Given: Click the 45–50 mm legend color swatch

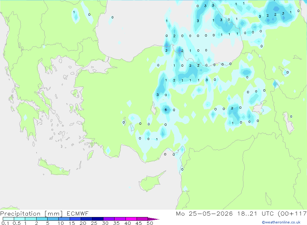Looking at the screenshot, I should (142, 219).
